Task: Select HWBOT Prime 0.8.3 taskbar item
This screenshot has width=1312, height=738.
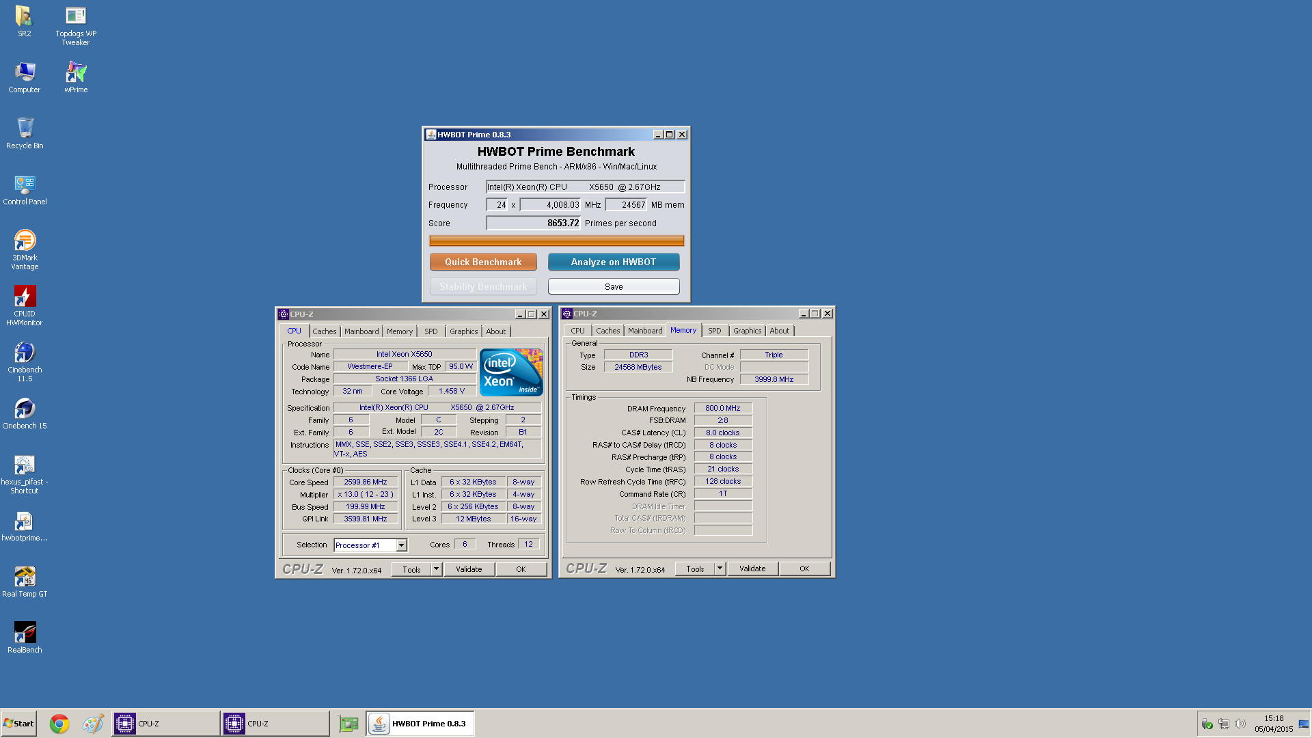Action: click(420, 724)
